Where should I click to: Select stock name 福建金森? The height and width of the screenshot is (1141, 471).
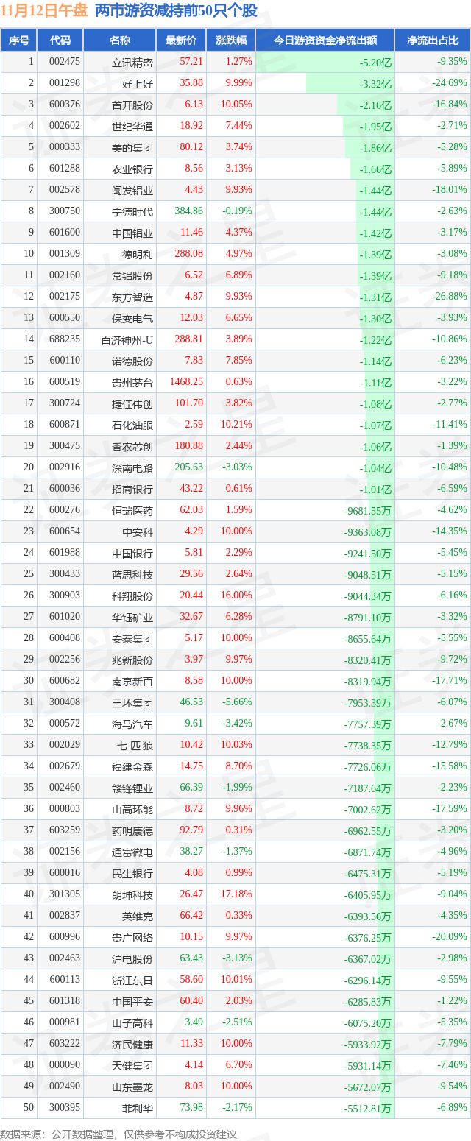pyautogui.click(x=132, y=767)
